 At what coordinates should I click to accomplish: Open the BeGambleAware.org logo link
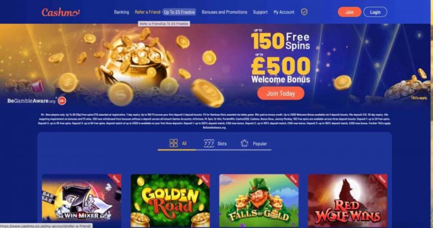pos(31,101)
